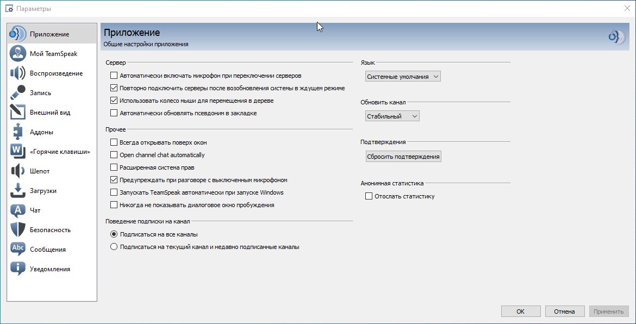The width and height of the screenshot is (636, 324).
Task: Check Всегда открывать поверх окон
Action: coord(114,142)
